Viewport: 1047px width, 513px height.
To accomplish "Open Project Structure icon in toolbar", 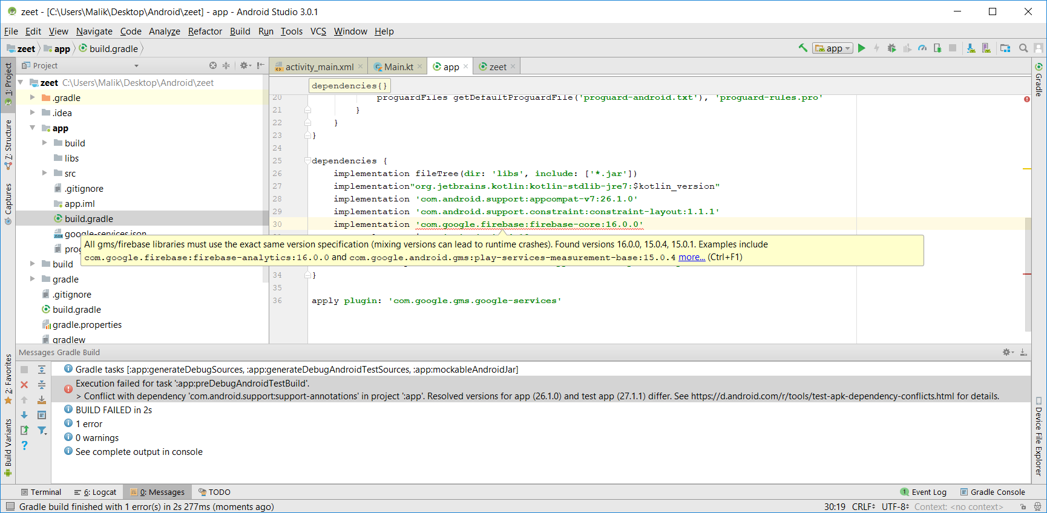I will [1005, 48].
